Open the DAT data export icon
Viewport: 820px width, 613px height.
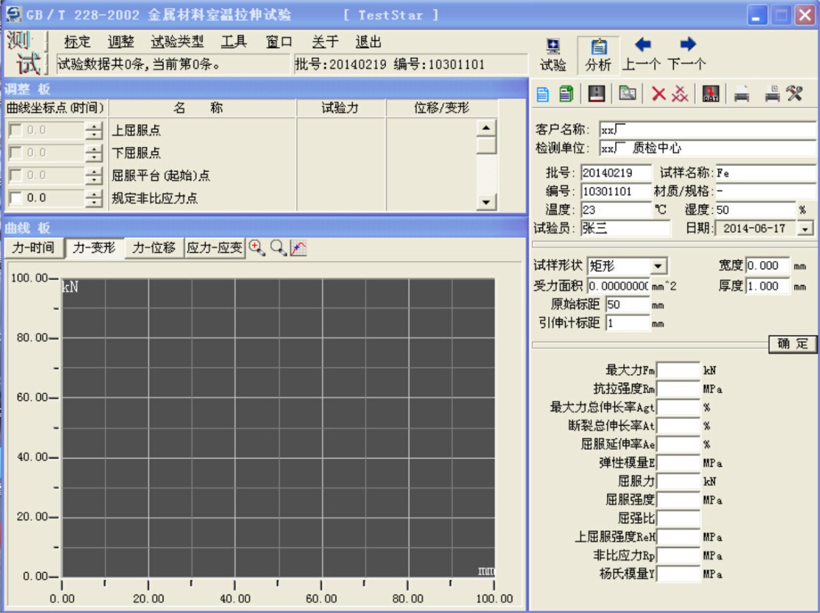click(x=709, y=92)
